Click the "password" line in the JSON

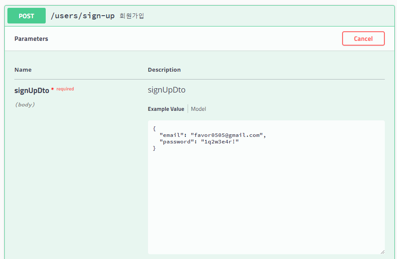[199, 142]
